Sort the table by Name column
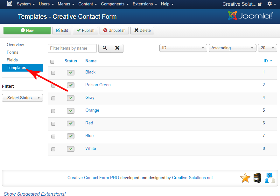Image resolution: width=280 pixels, height=196 pixels. 91,61
